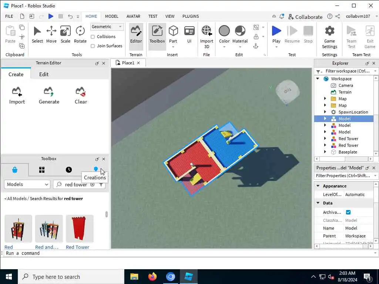This screenshot has width=379, height=284.
Task: Expand the Baseplate node
Action: coord(325,152)
